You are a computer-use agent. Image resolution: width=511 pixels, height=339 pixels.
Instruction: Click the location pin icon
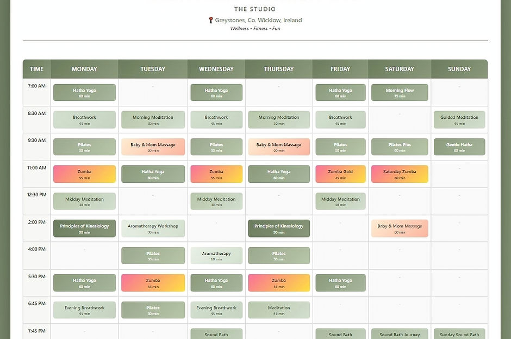(211, 20)
